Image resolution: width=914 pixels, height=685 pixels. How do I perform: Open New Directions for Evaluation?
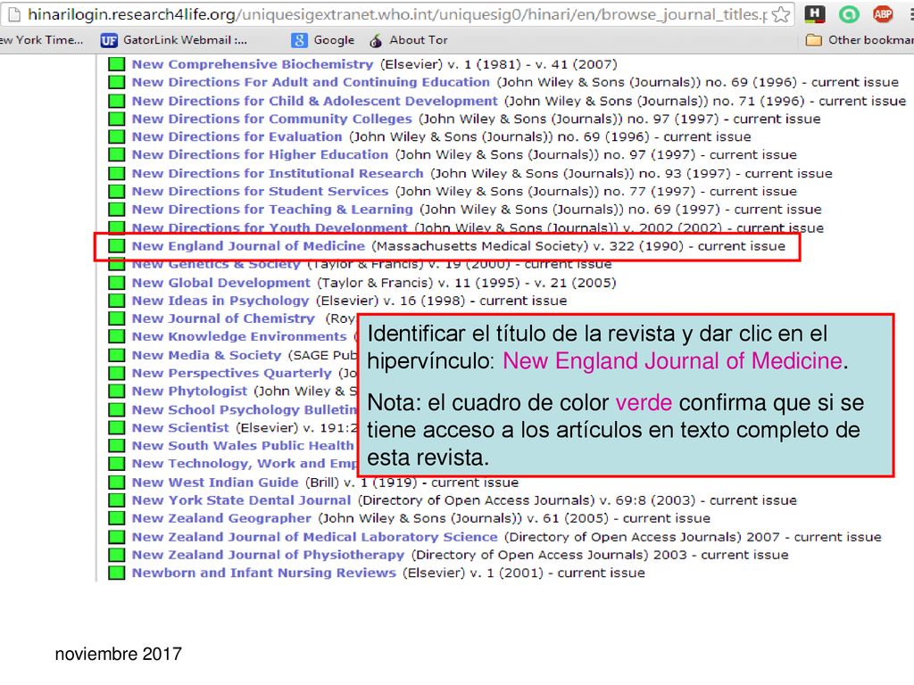pyautogui.click(x=237, y=136)
